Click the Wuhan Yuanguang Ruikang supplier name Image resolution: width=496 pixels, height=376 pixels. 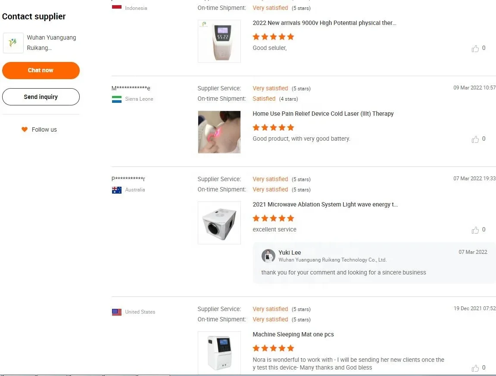(x=52, y=43)
